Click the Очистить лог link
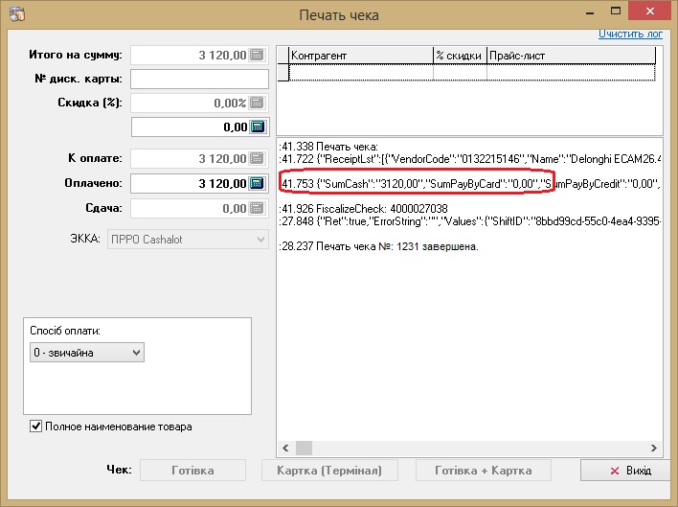The height and width of the screenshot is (507, 678). tap(631, 34)
